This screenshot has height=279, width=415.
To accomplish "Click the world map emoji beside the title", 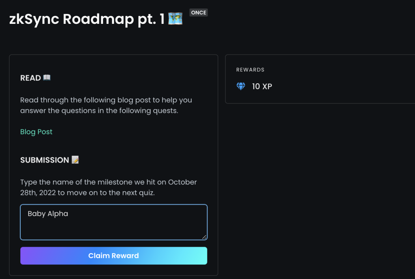I will (175, 19).
